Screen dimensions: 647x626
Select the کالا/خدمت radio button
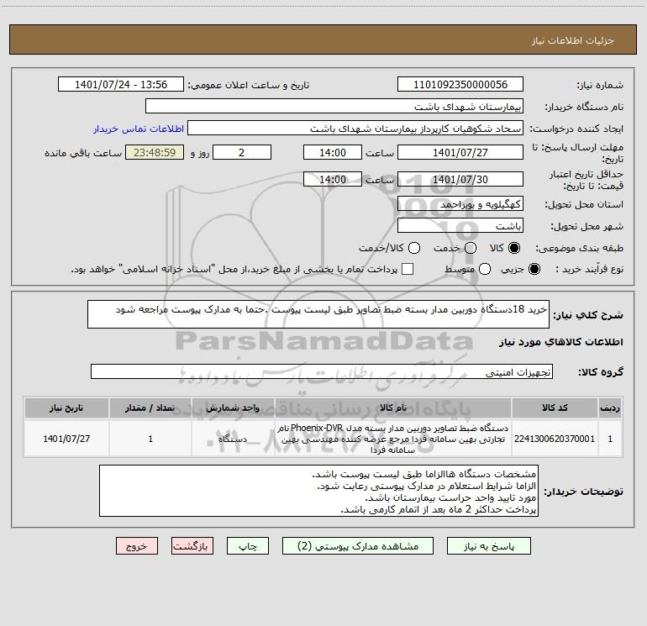tap(414, 248)
